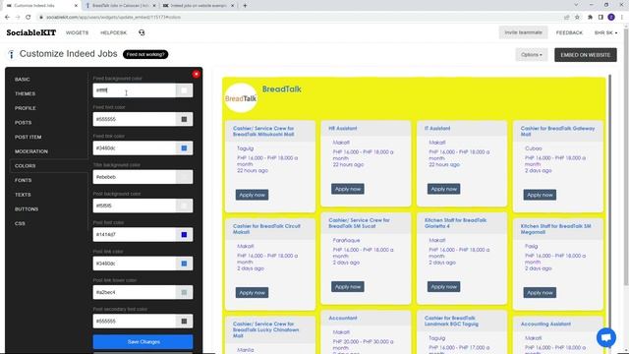The image size is (629, 354).
Task: Pick post link color swatch
Action: pos(184,264)
